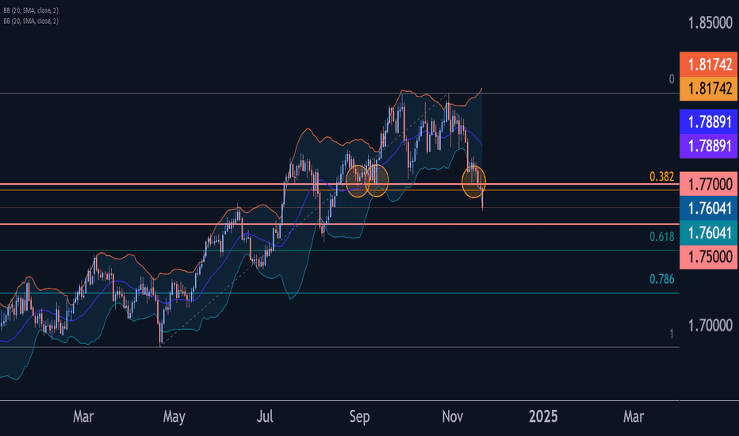Screen dimensions: 739x436
Task: Select the teal 1.76041 price label
Action: point(708,232)
